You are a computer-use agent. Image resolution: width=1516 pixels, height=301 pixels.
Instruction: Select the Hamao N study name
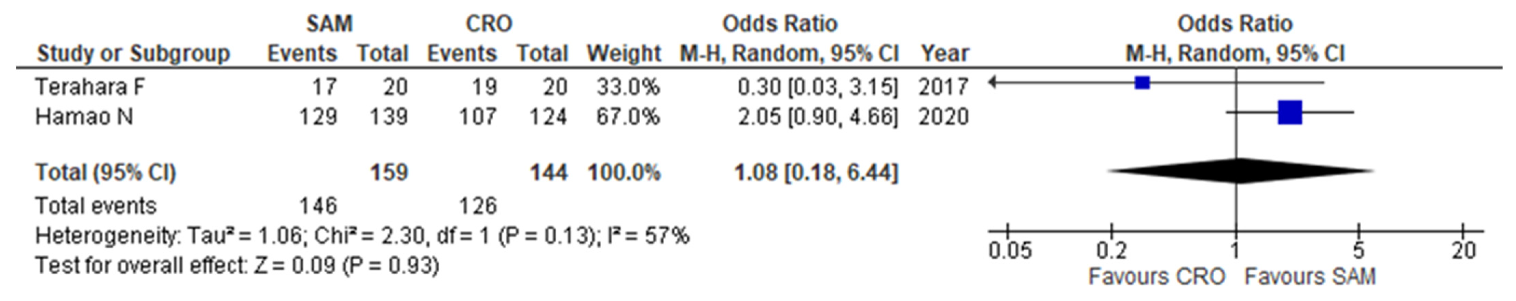click(84, 117)
